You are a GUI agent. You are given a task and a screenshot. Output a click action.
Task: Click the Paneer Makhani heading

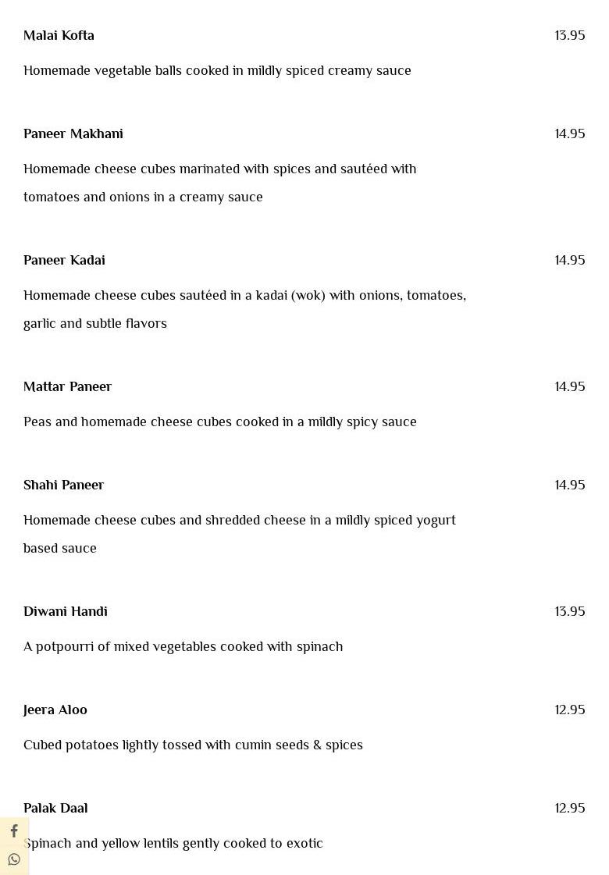[73, 134]
